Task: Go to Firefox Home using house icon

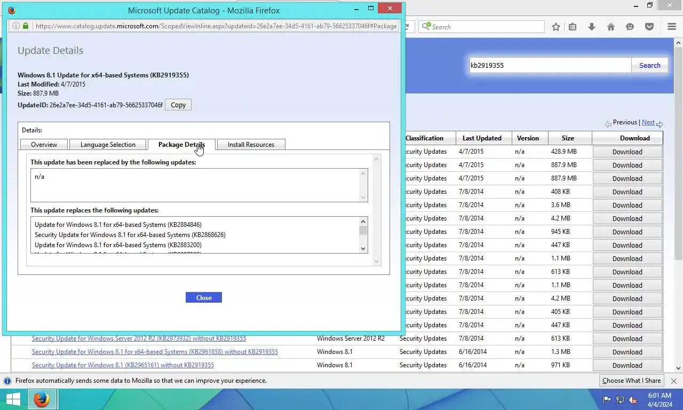Action: [x=611, y=27]
